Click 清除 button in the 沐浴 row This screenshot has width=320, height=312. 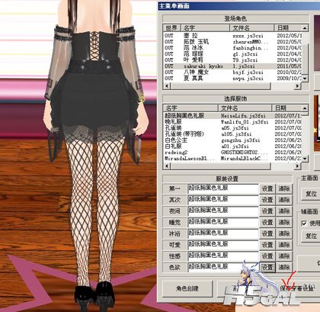(x=284, y=233)
